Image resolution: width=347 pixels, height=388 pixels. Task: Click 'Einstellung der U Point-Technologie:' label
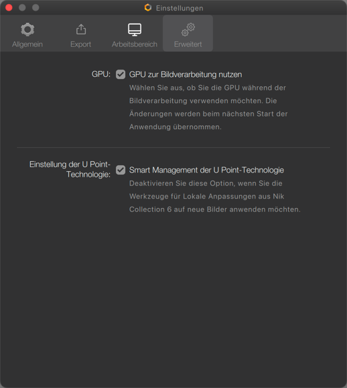[70, 169]
